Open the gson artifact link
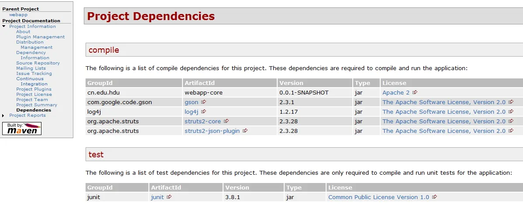This screenshot has height=210, width=523. (x=191, y=102)
